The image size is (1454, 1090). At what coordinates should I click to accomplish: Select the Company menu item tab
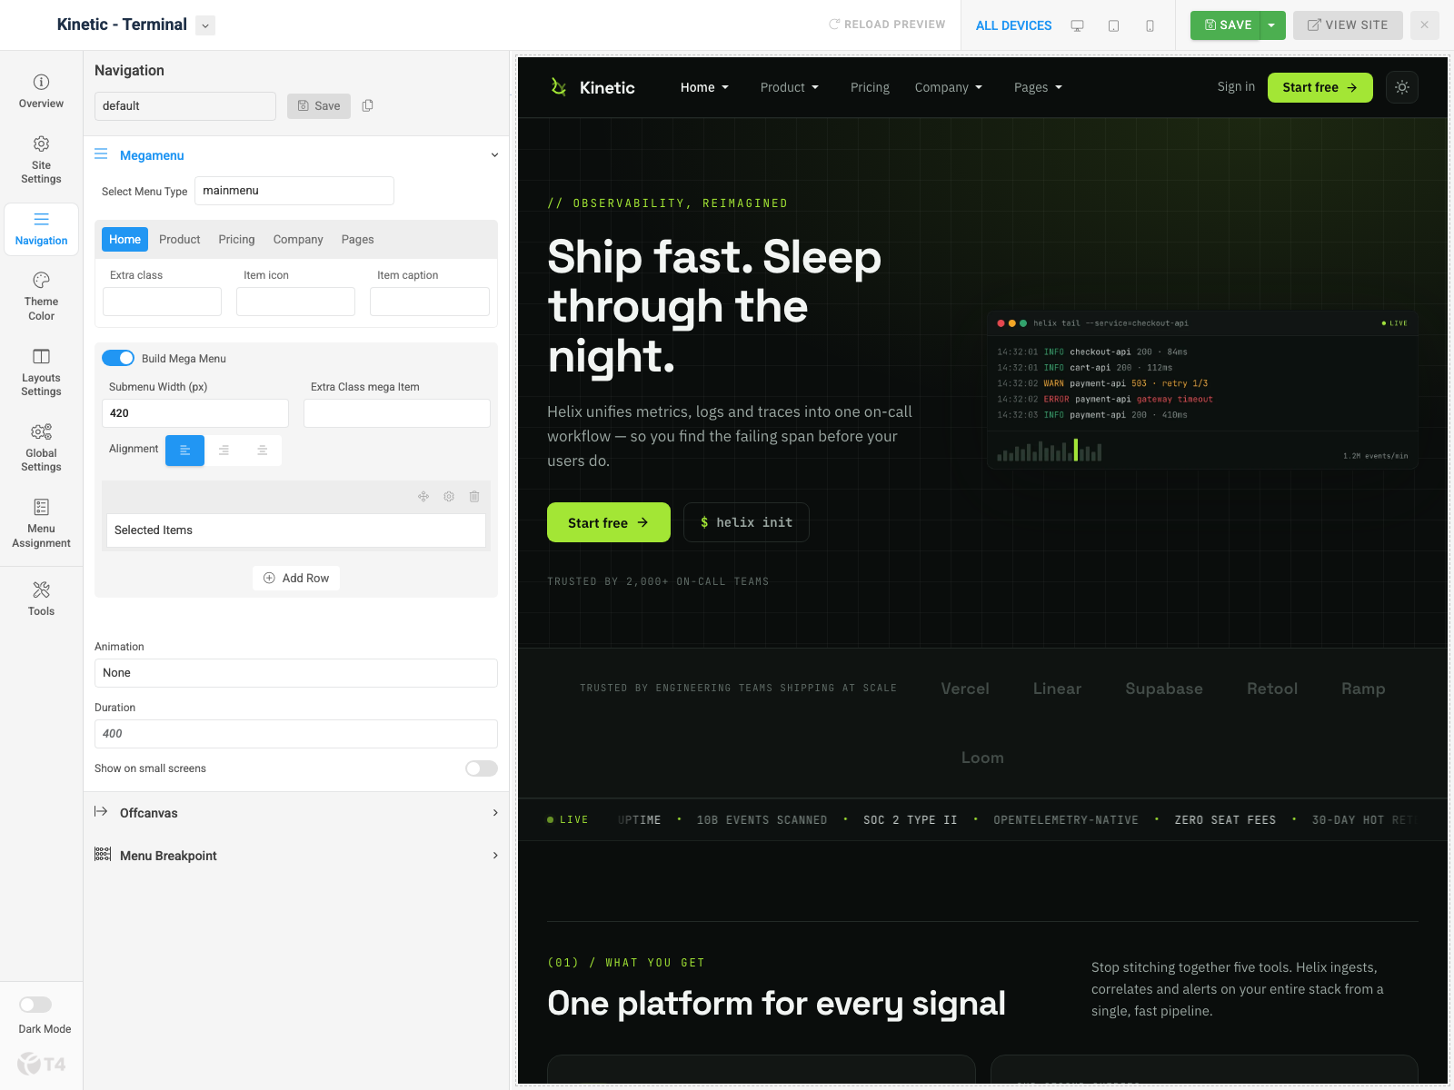[x=298, y=240]
